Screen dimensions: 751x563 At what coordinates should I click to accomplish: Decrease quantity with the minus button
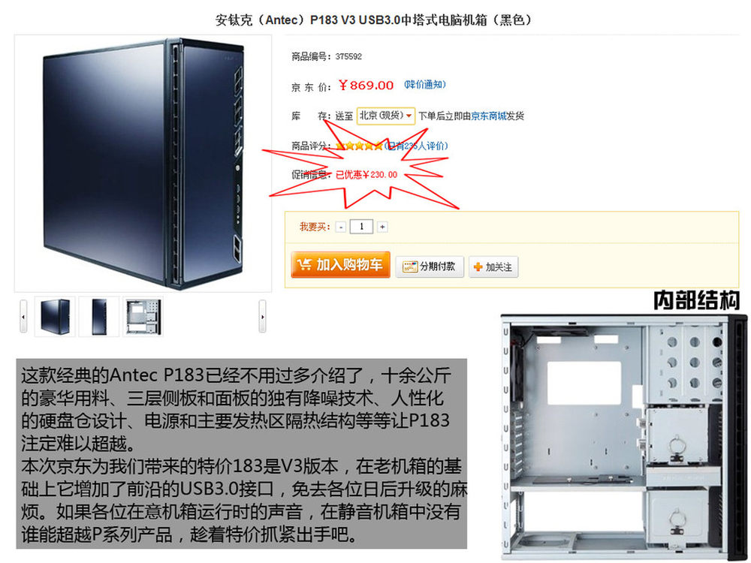[340, 227]
